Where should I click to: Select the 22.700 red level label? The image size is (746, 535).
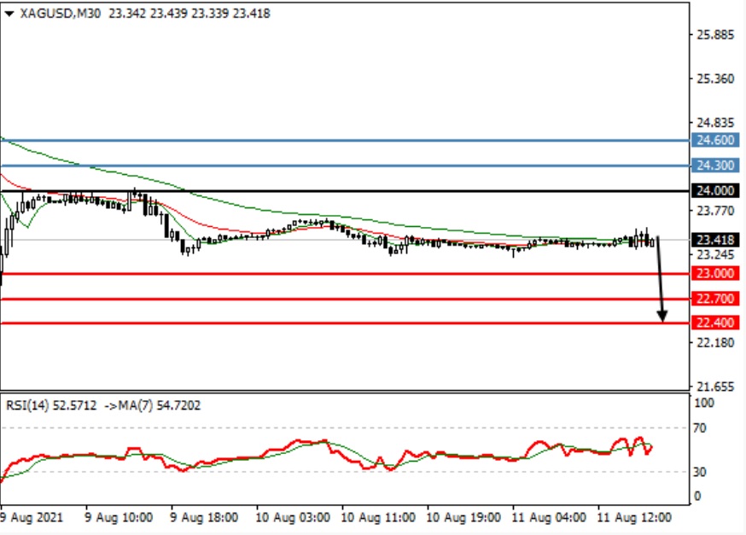point(715,299)
